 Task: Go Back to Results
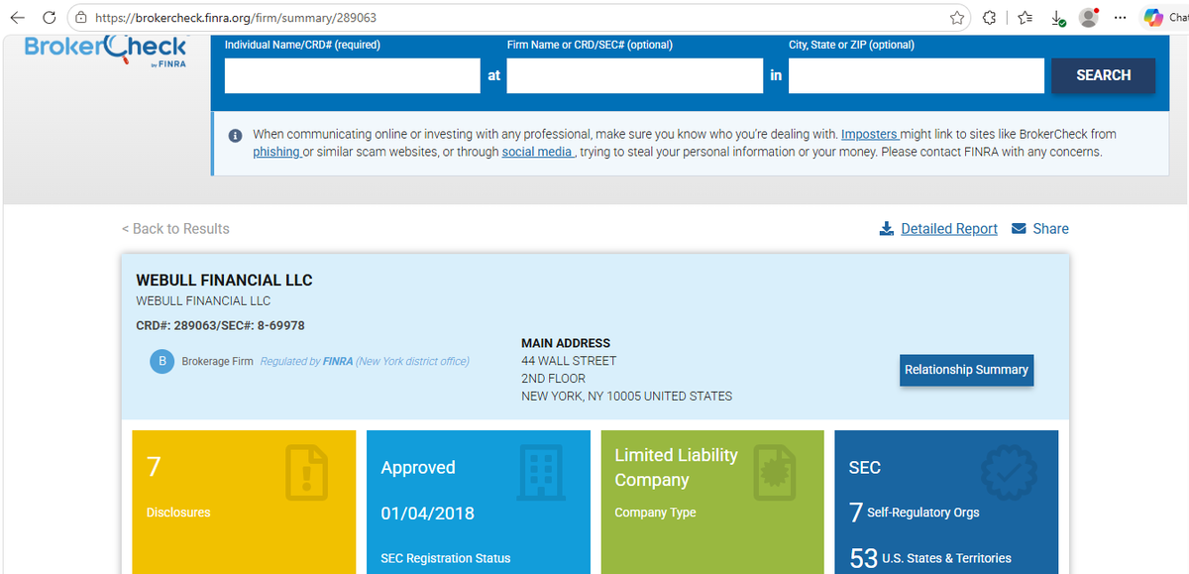[175, 229]
